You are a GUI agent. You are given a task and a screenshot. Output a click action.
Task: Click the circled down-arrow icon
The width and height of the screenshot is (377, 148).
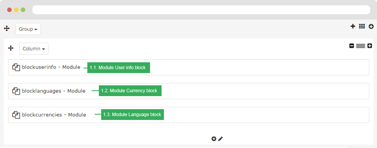[x=371, y=27]
